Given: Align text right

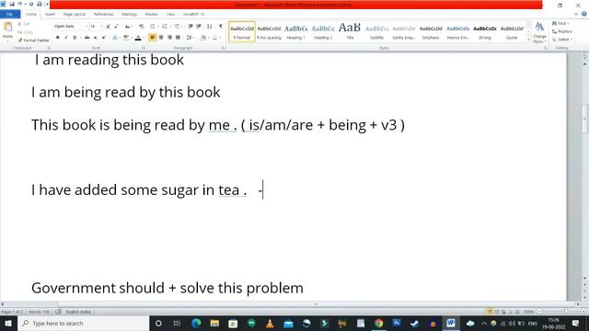Looking at the screenshot, I should (169, 38).
